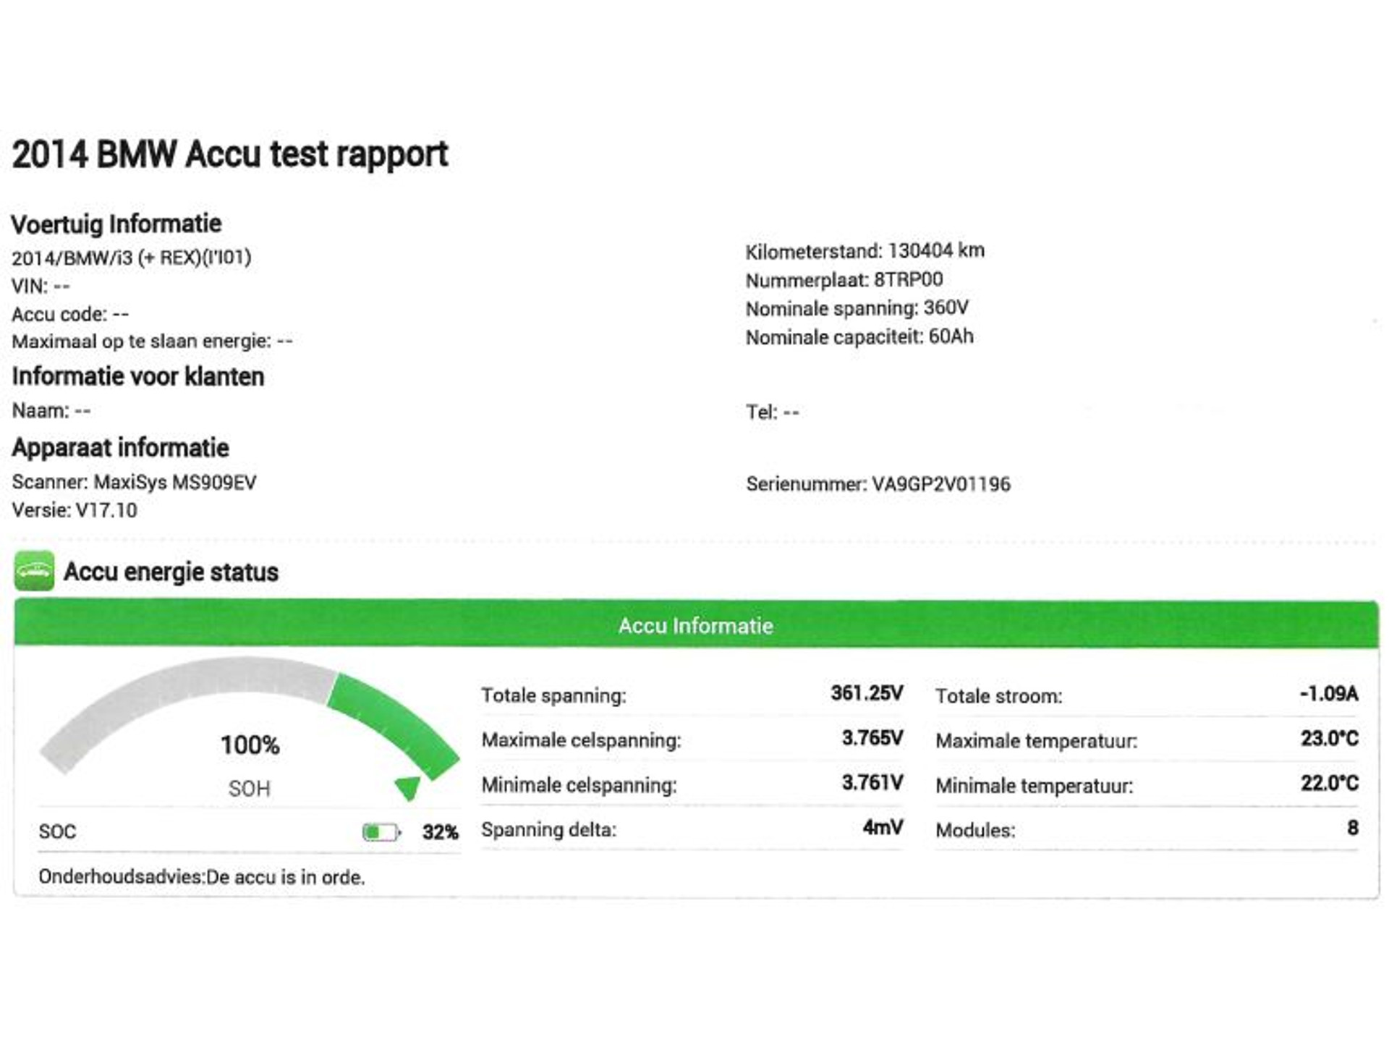Click the Totale stroom -1.09A value
Screen dimensions: 1389x1042
[1328, 694]
